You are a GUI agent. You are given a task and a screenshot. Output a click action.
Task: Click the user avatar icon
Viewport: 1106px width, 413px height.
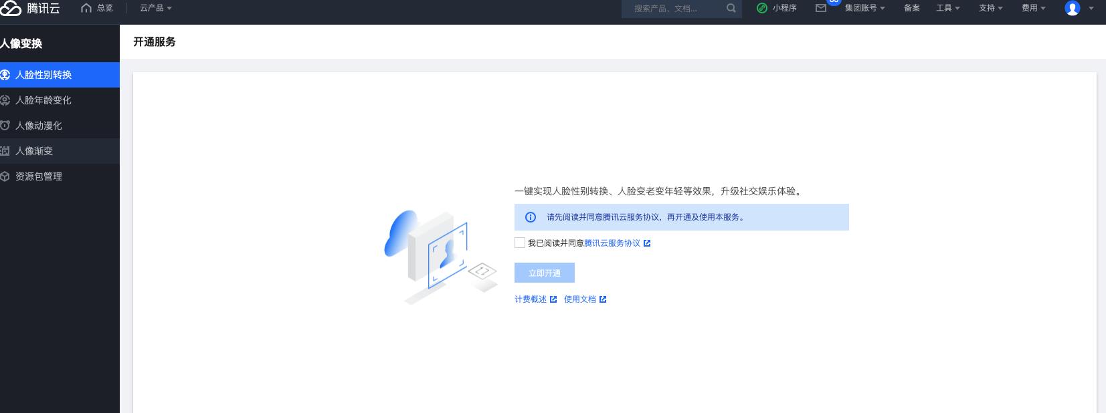tap(1073, 8)
